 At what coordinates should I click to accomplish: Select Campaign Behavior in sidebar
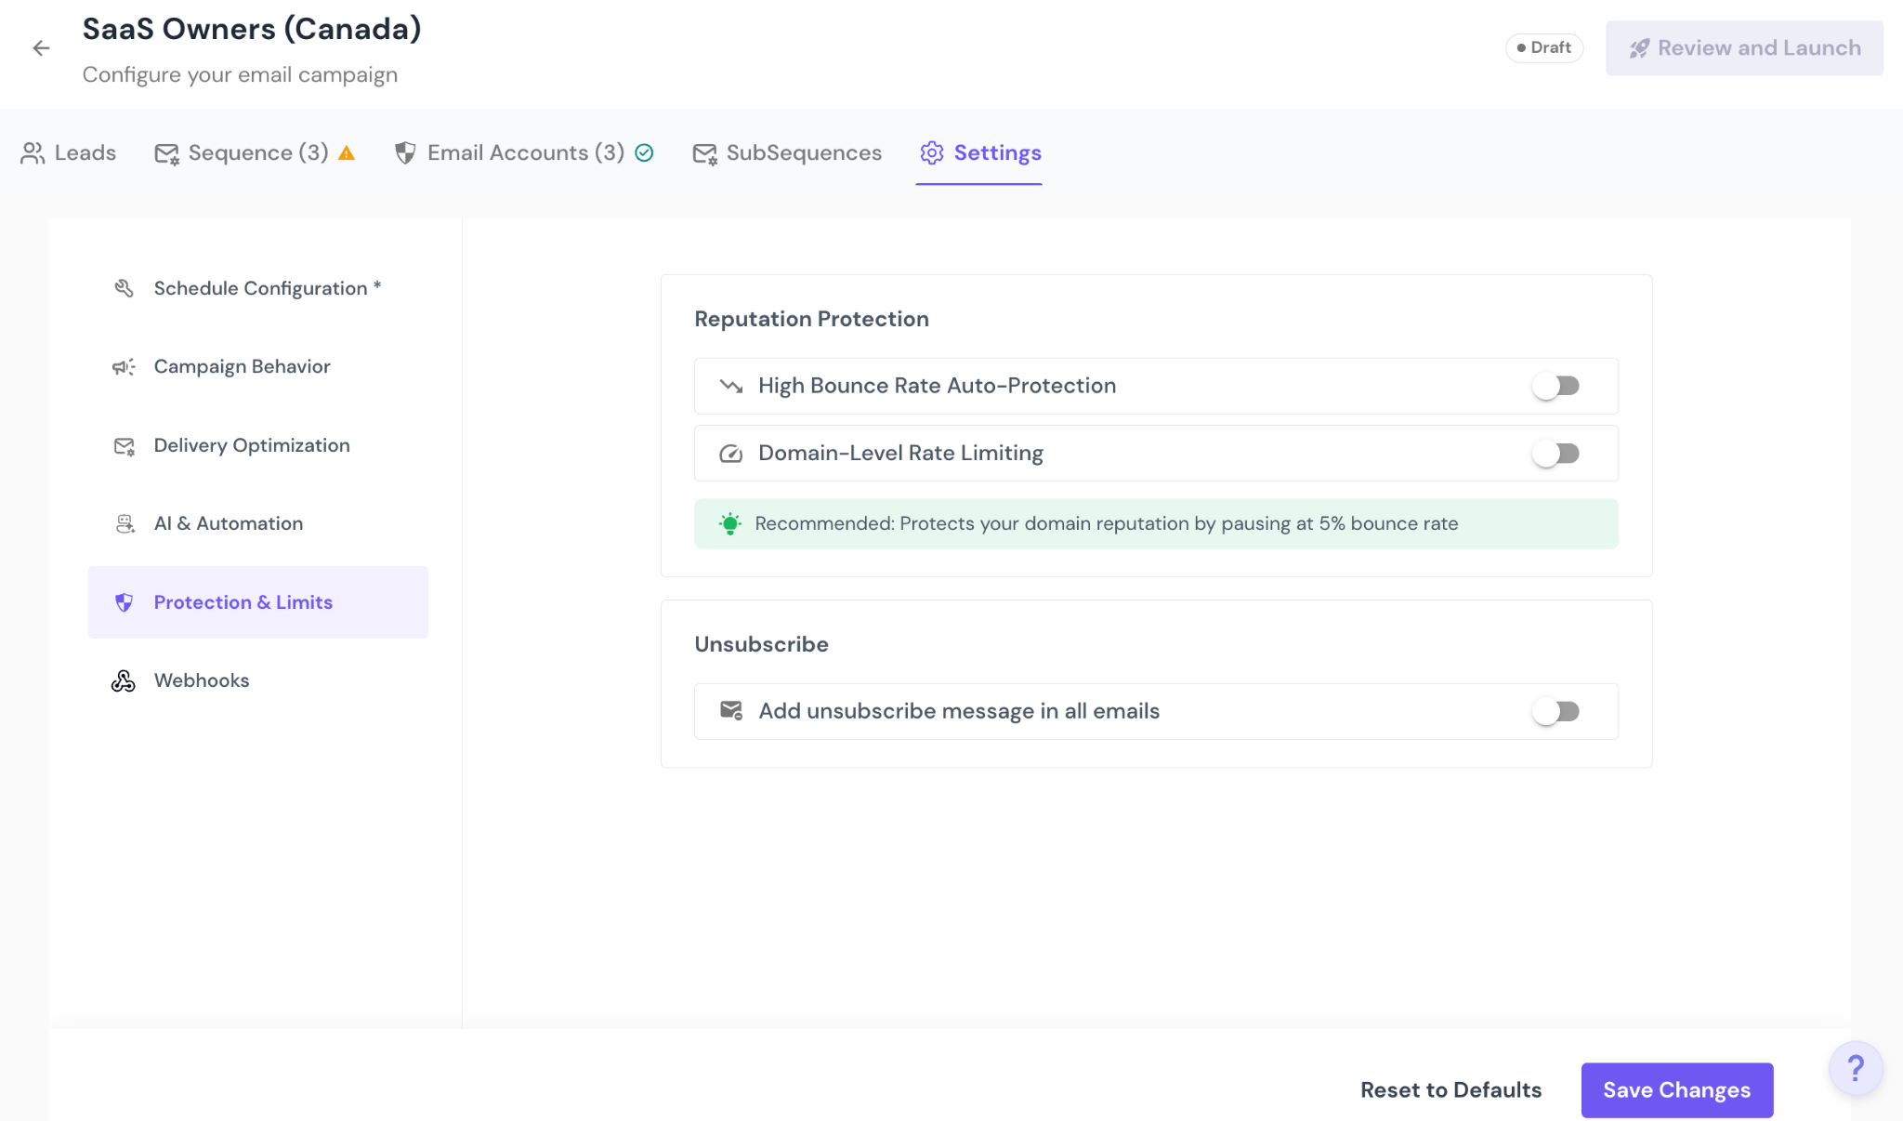[x=242, y=366]
